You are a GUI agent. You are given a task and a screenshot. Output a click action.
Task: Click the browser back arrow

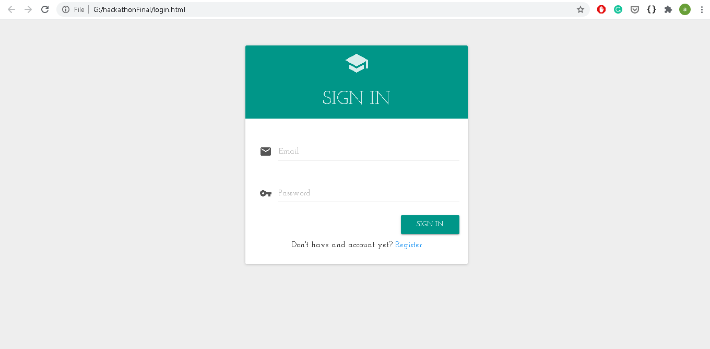click(11, 9)
